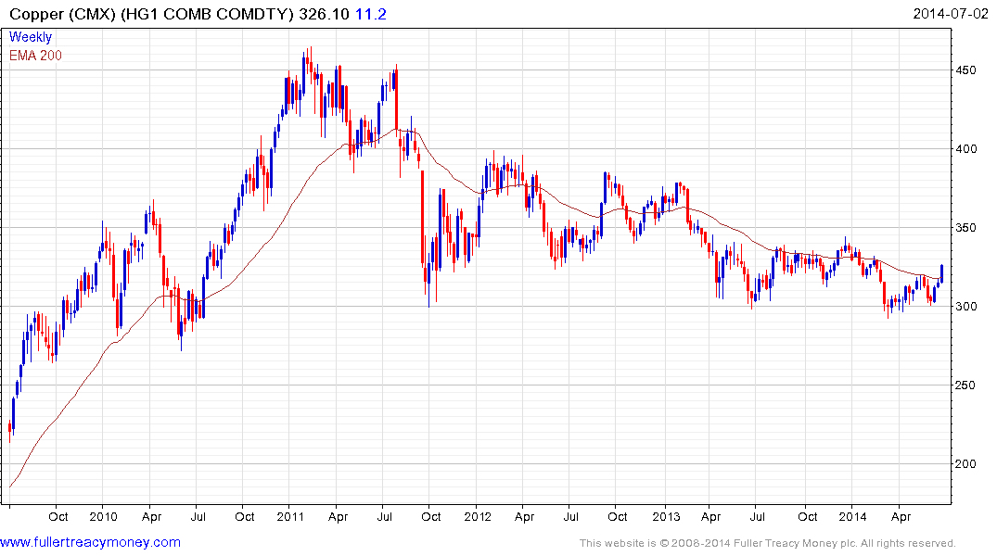Image resolution: width=997 pixels, height=556 pixels.
Task: Click the 300 price axis label
Action: tap(965, 307)
